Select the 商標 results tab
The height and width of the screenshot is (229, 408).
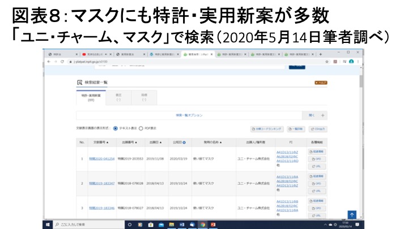coord(144,98)
